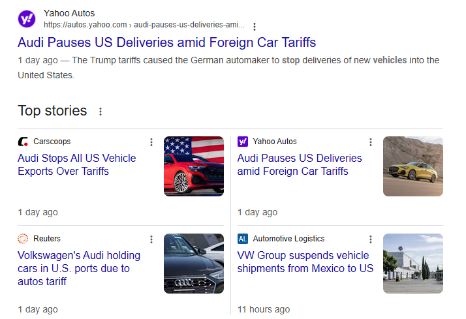
Task: Open the more options menu beside Yahoo Autos URL
Action: [x=255, y=26]
